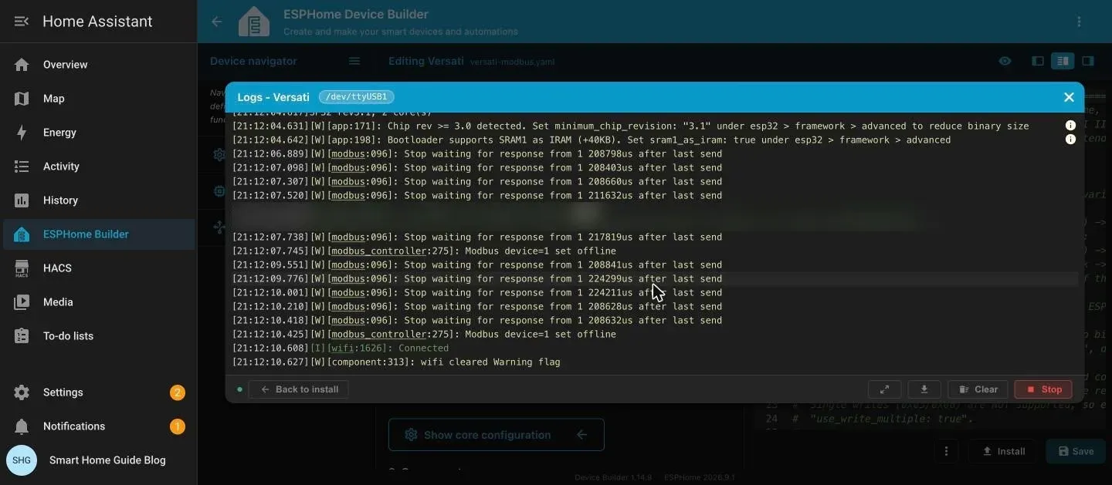Open the Overview dashboard

pos(99,65)
